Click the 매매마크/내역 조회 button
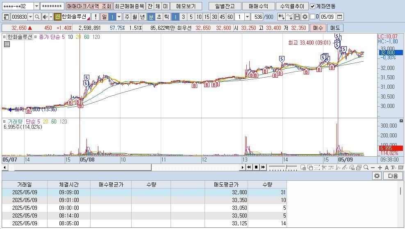 click(x=89, y=6)
